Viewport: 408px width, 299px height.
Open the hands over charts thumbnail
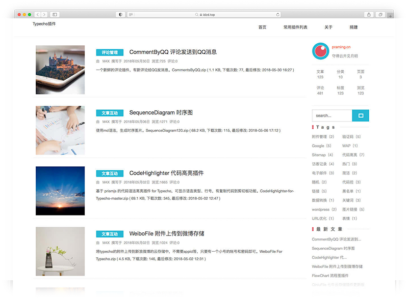[60, 130]
